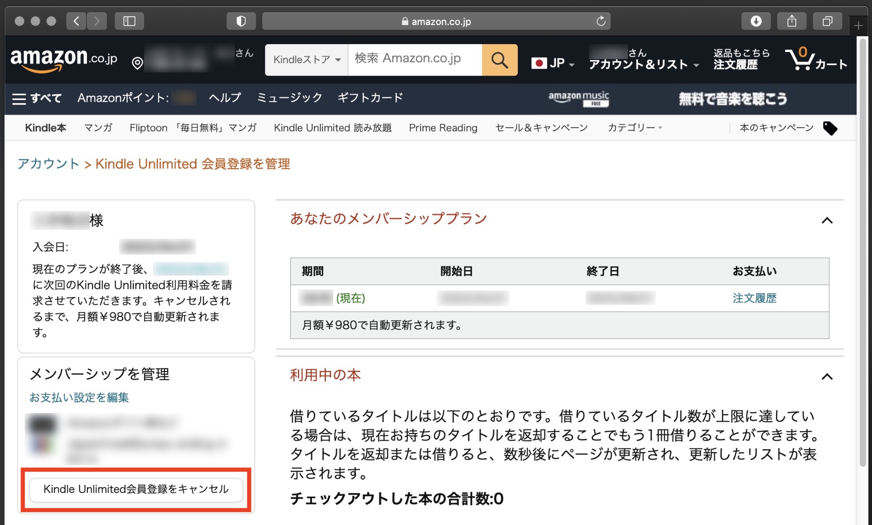Click お支払い設定を編集 link

coord(79,398)
